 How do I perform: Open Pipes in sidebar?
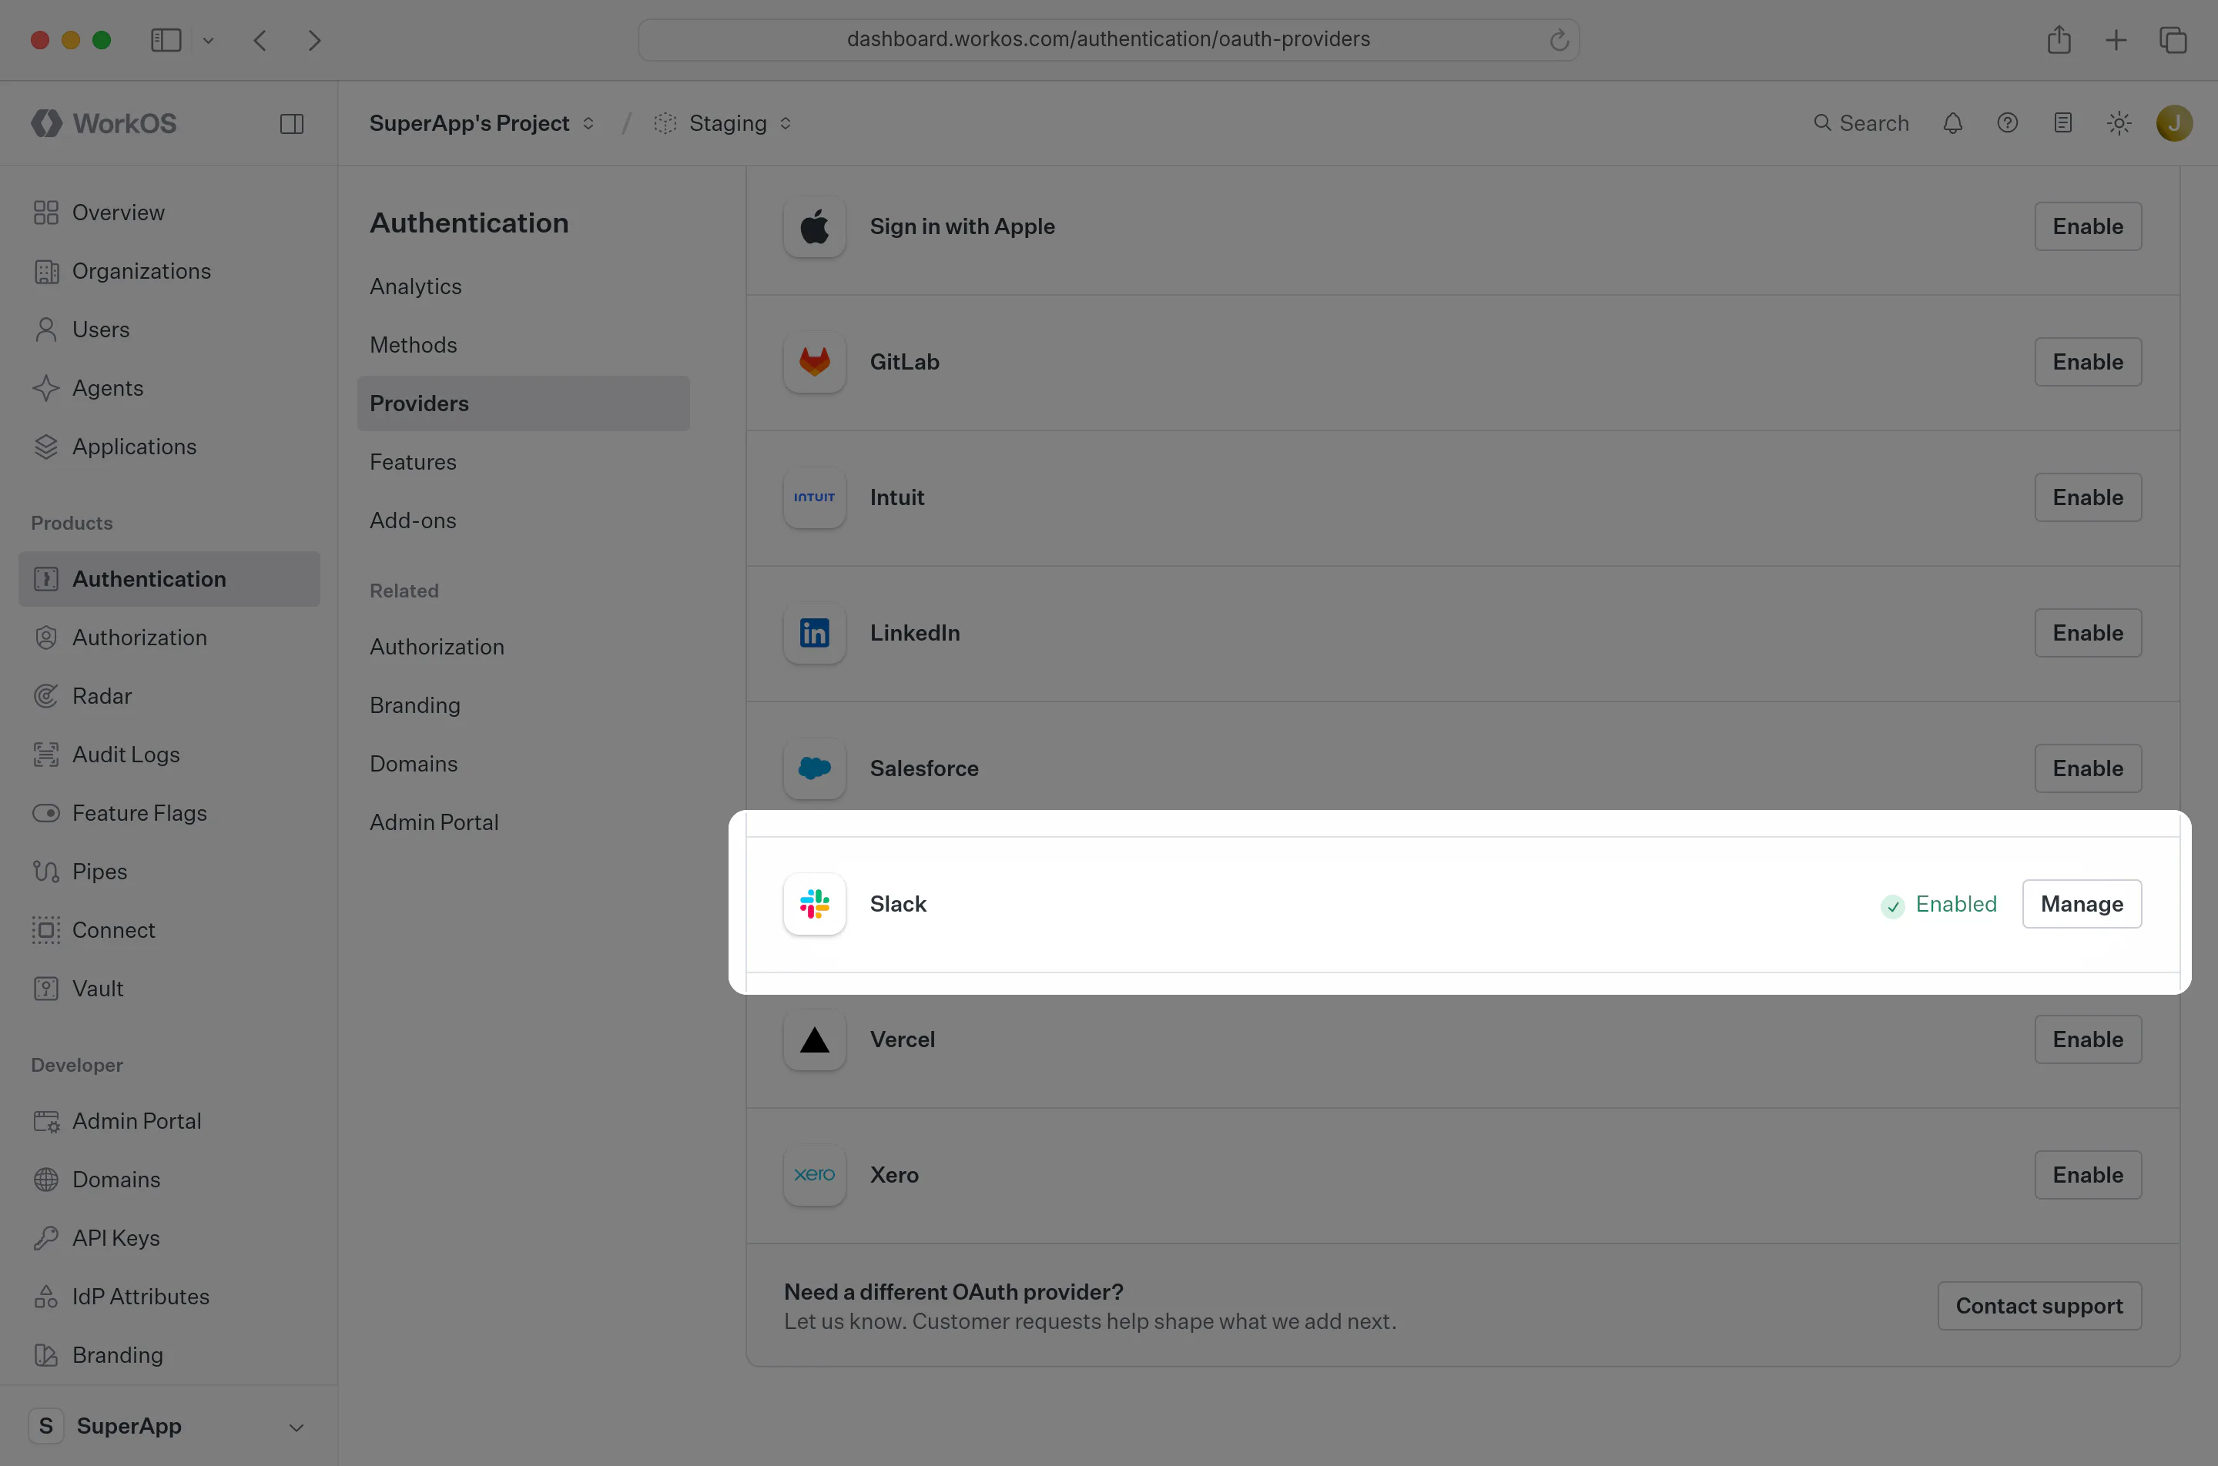[x=169, y=872]
